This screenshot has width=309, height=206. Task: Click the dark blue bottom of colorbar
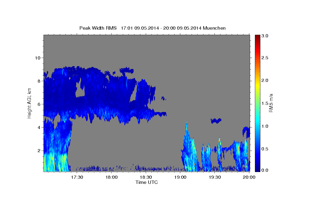tap(257, 169)
